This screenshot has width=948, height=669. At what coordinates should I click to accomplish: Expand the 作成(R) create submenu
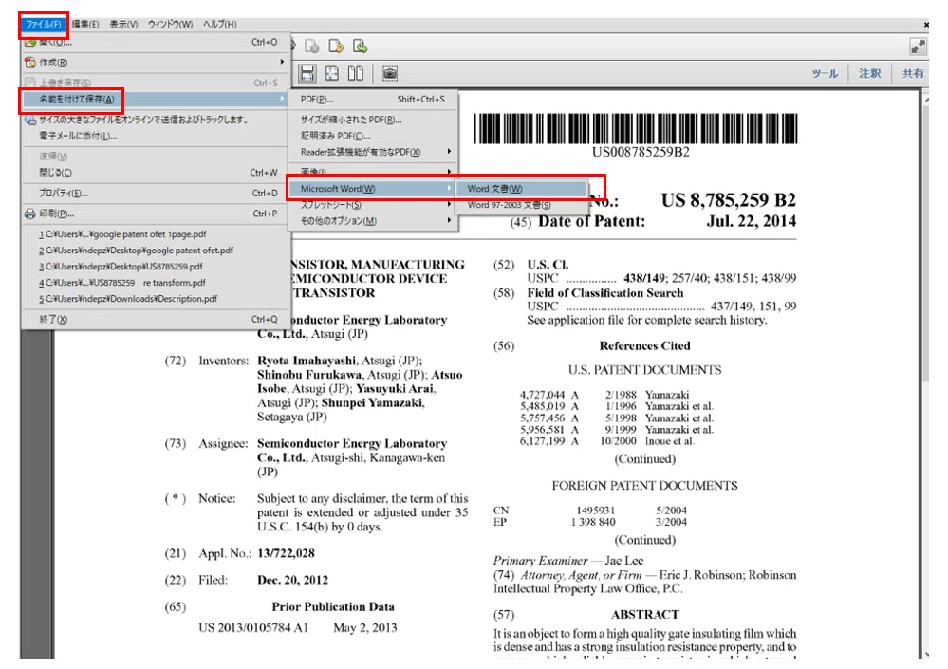156,63
